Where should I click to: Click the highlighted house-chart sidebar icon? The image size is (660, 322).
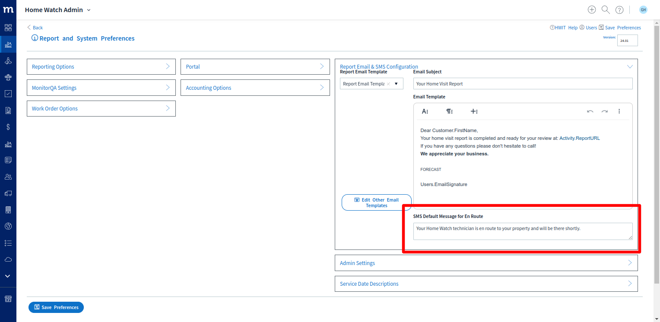coord(8,44)
